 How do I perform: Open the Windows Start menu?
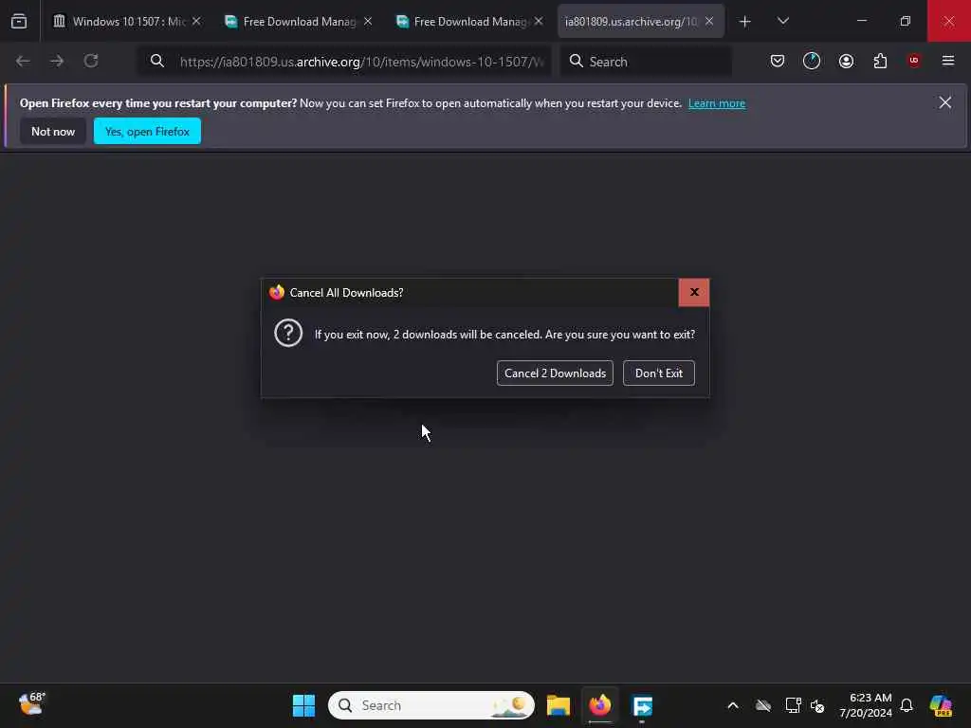click(x=303, y=705)
